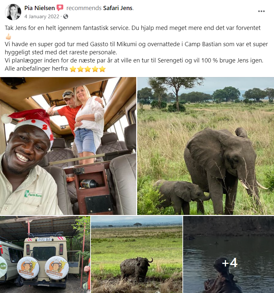Click the public globe audience icon
This screenshot has width=274, height=293.
[x=66, y=17]
